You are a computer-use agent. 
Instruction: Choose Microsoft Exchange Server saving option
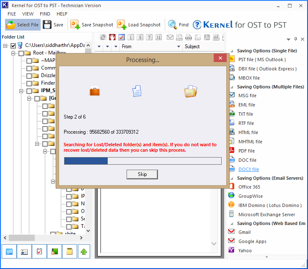pos(267,215)
